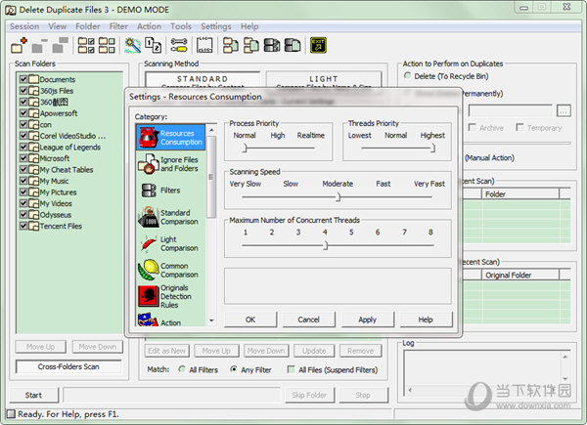Open the Session menu
This screenshot has height=425, width=587.
(x=24, y=26)
